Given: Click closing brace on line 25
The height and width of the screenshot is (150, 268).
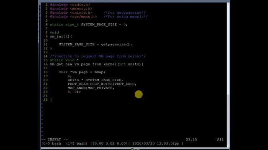Looking at the screenshot, I should (x=51, y=100).
